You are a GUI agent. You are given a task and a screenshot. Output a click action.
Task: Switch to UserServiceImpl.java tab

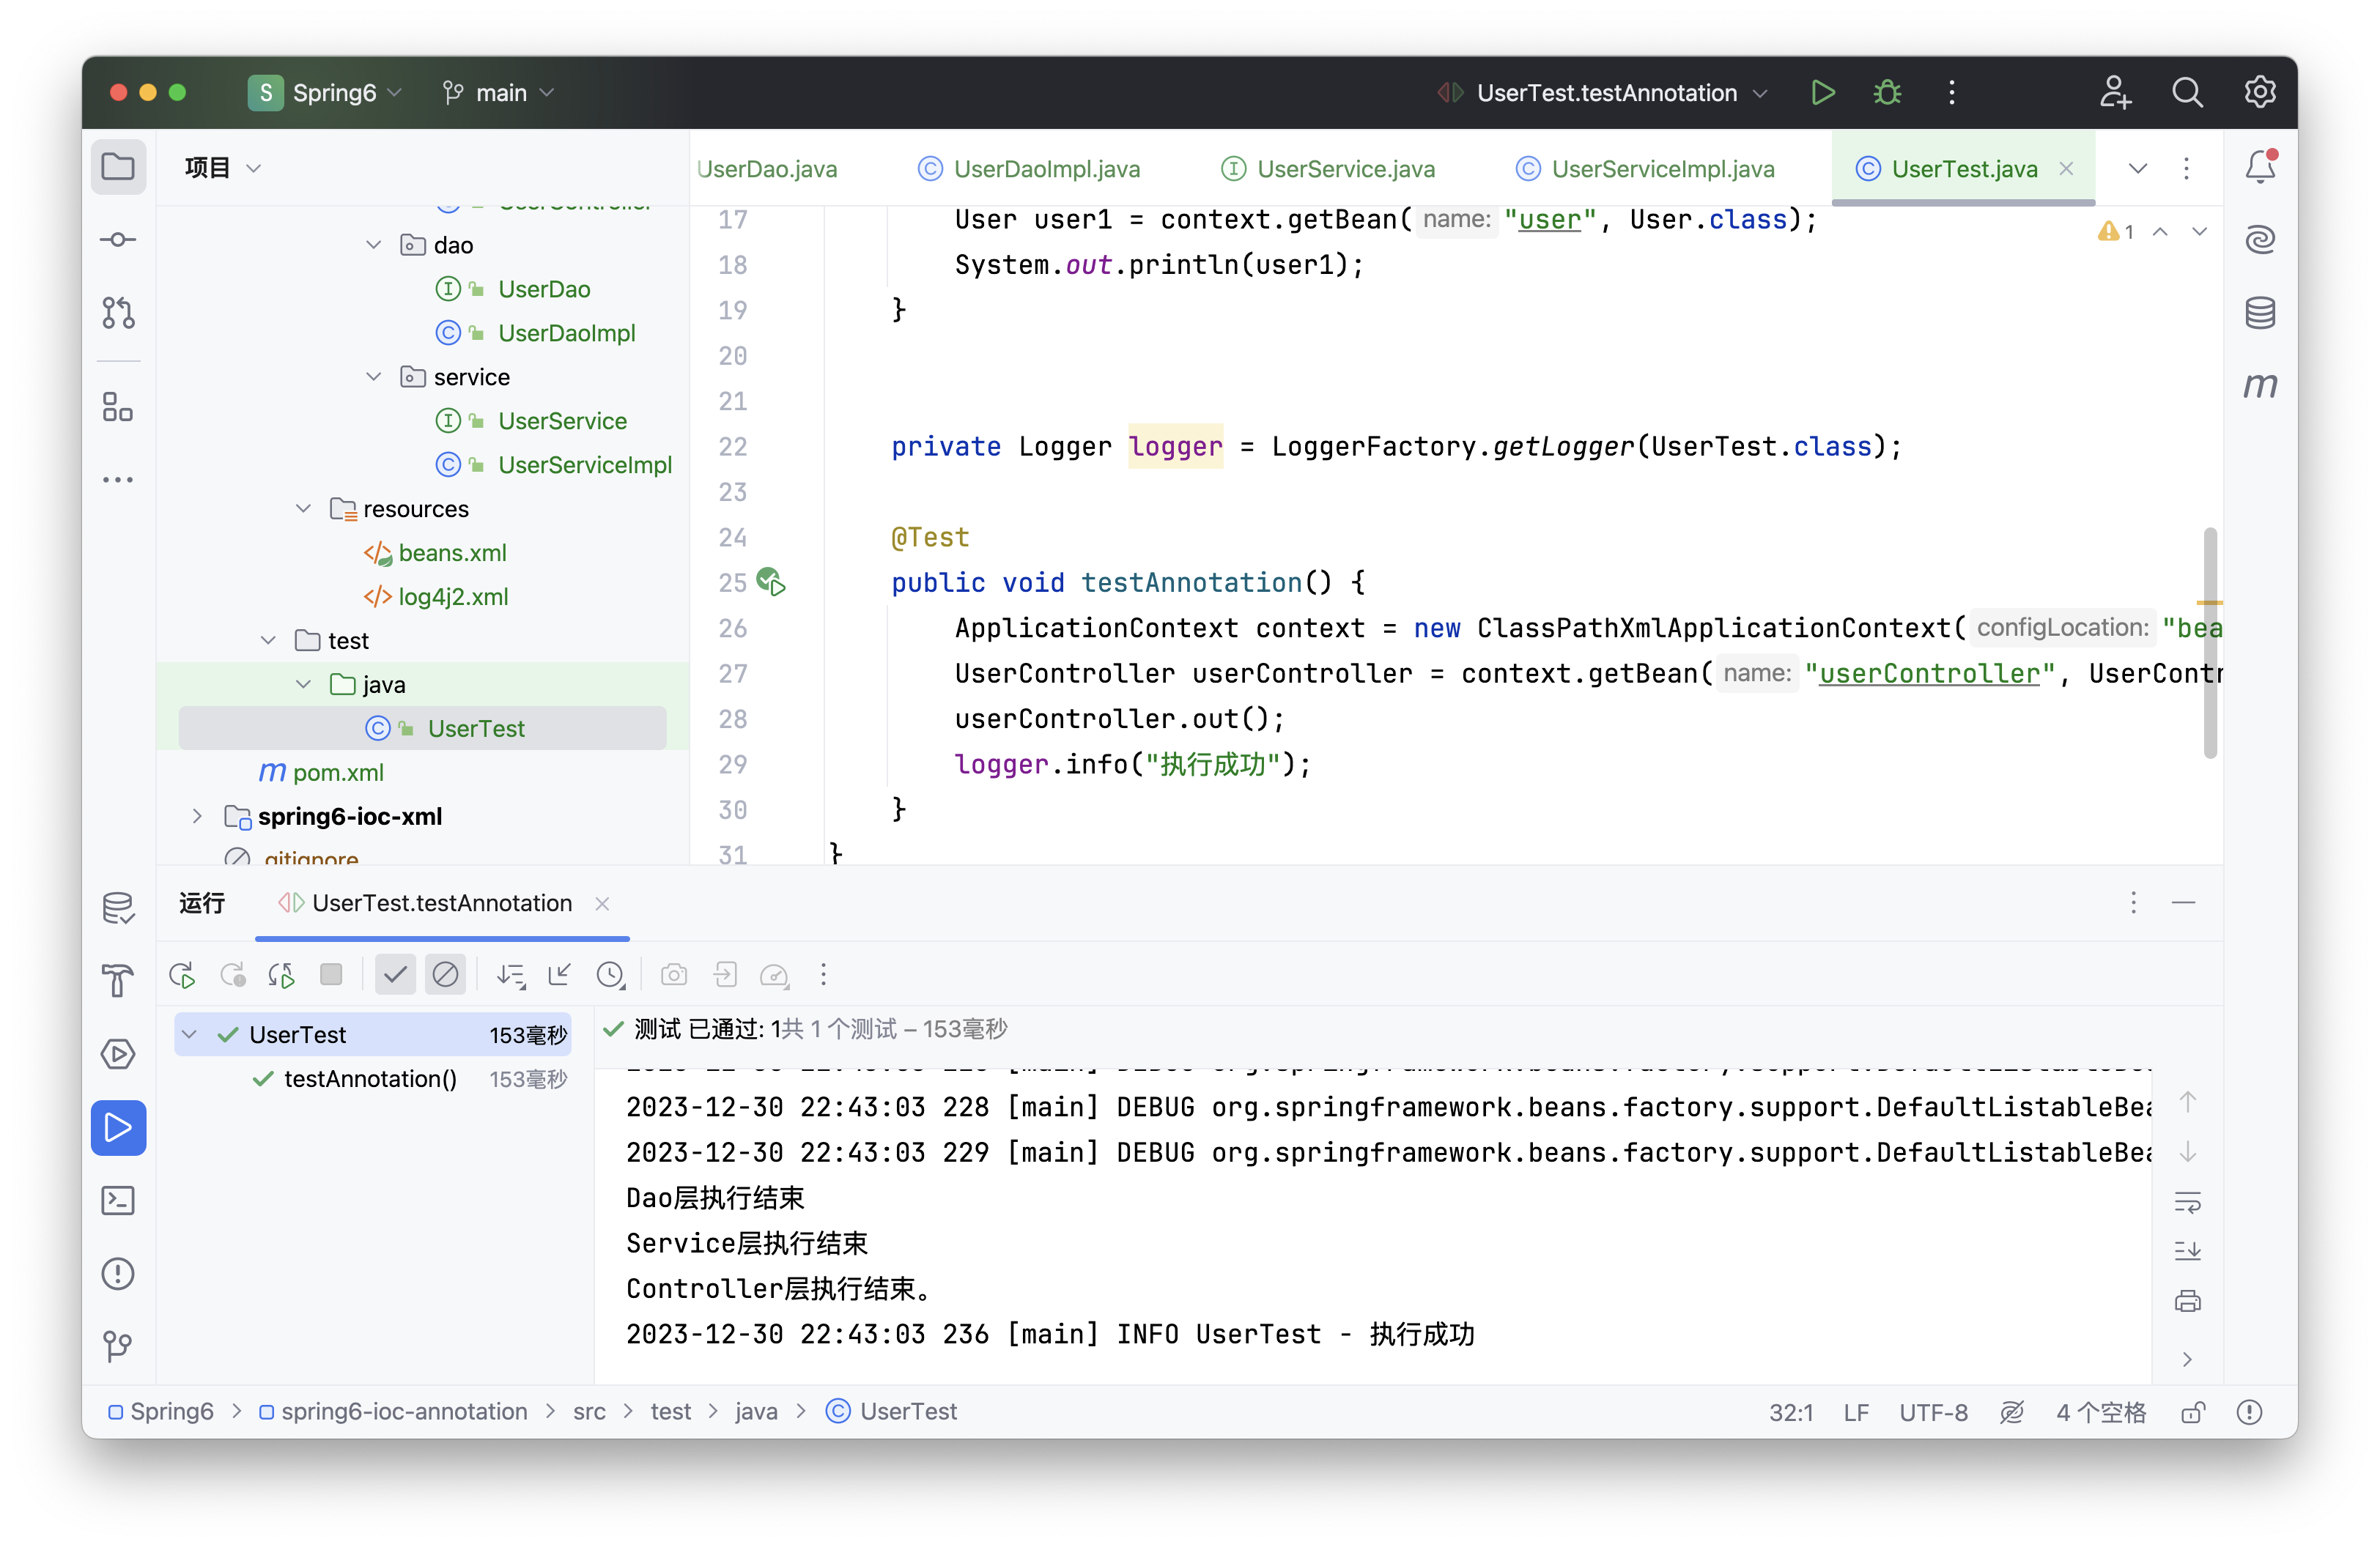(1661, 169)
